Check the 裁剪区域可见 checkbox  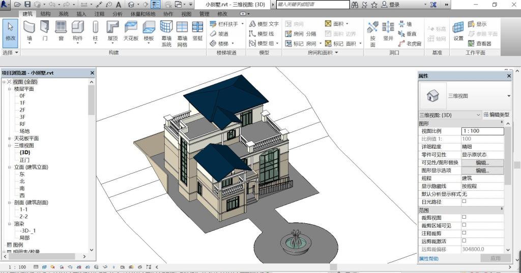click(x=464, y=225)
